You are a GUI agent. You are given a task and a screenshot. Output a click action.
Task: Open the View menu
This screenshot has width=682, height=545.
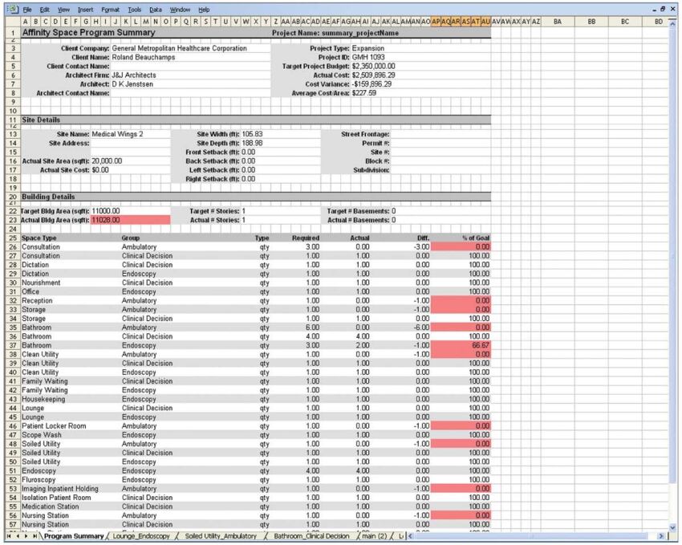(63, 10)
